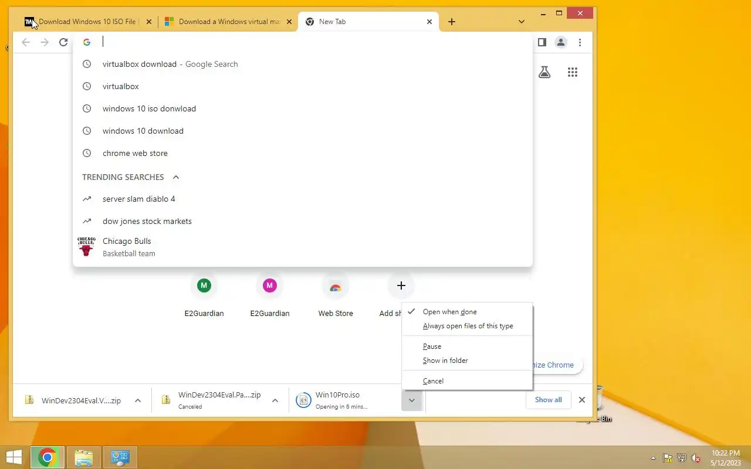Open Win10Pro.iso download options arrow

412,400
